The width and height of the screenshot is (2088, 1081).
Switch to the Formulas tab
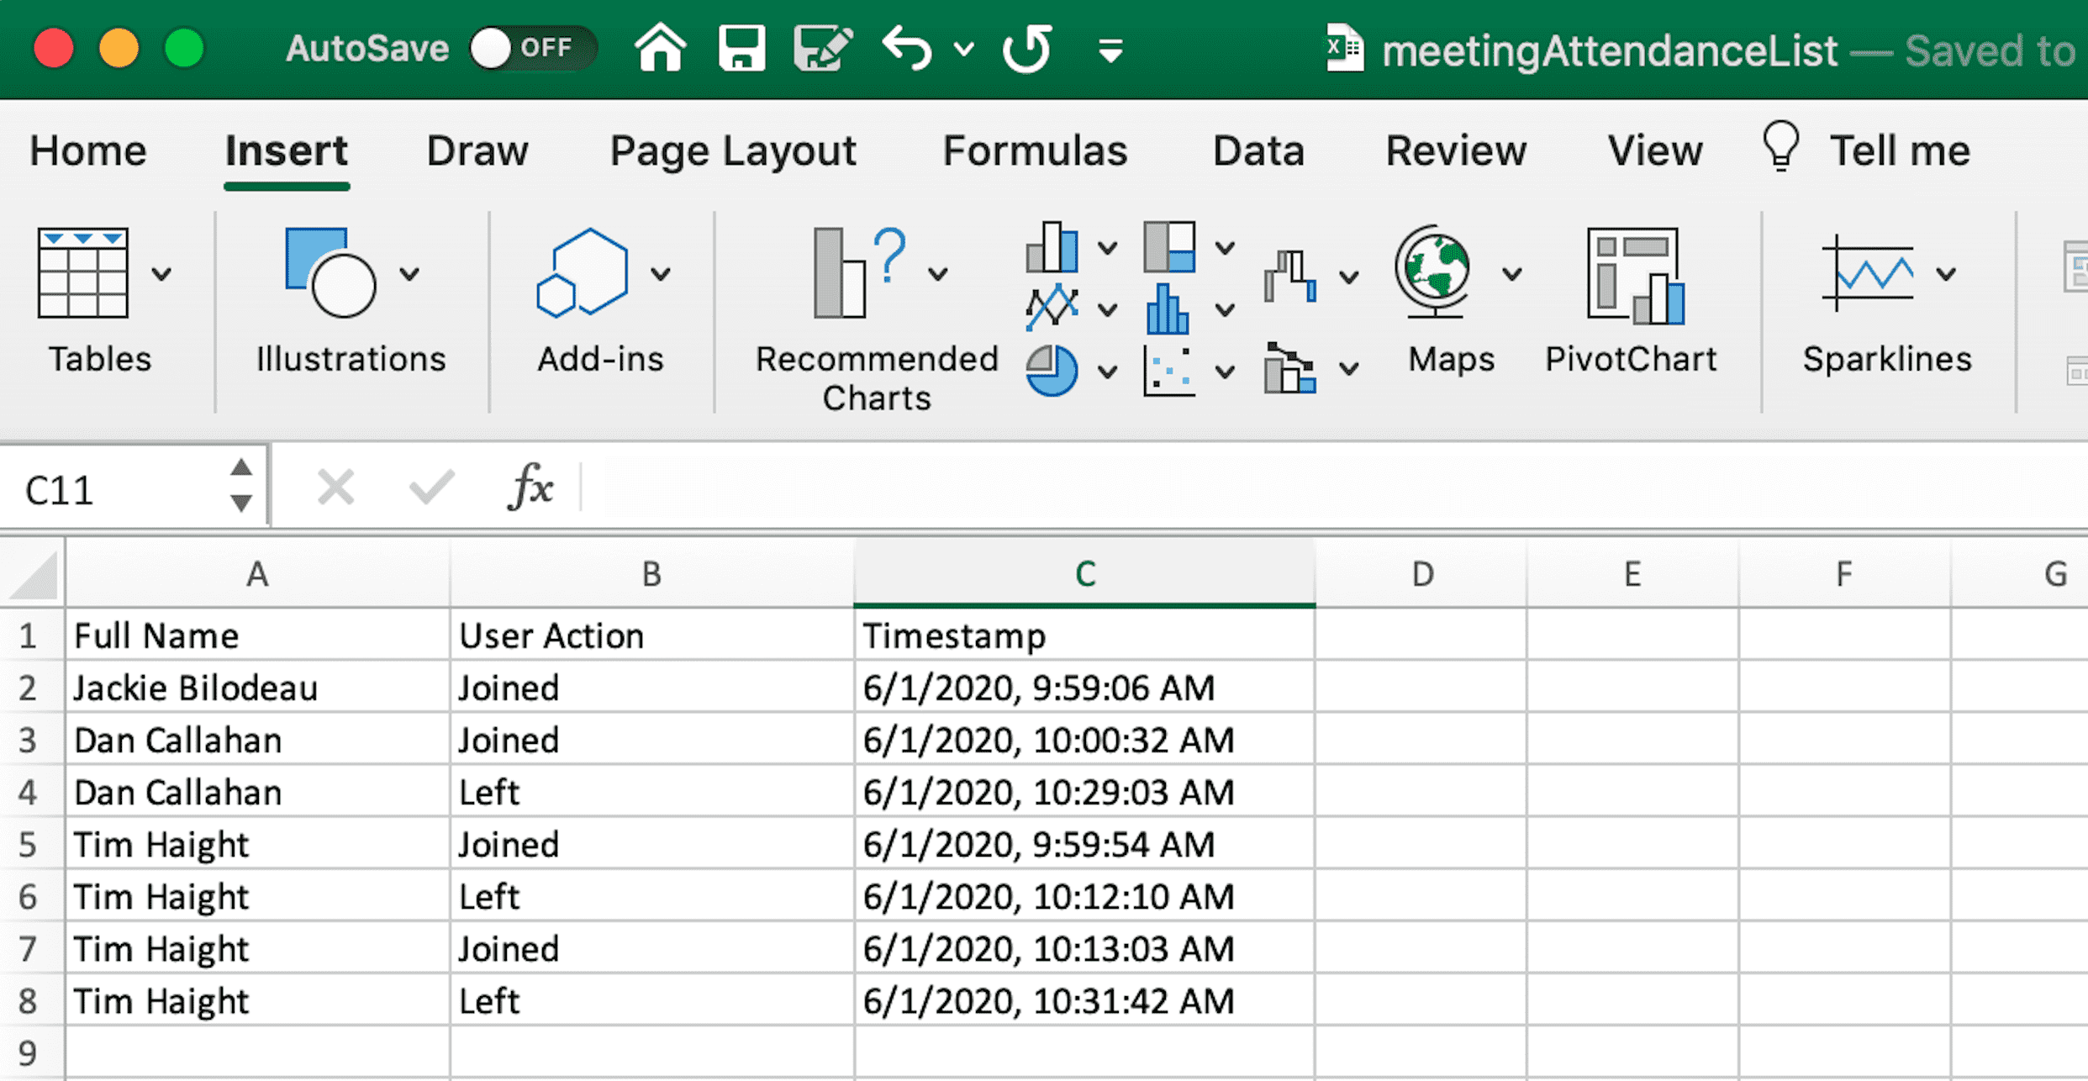point(1034,151)
